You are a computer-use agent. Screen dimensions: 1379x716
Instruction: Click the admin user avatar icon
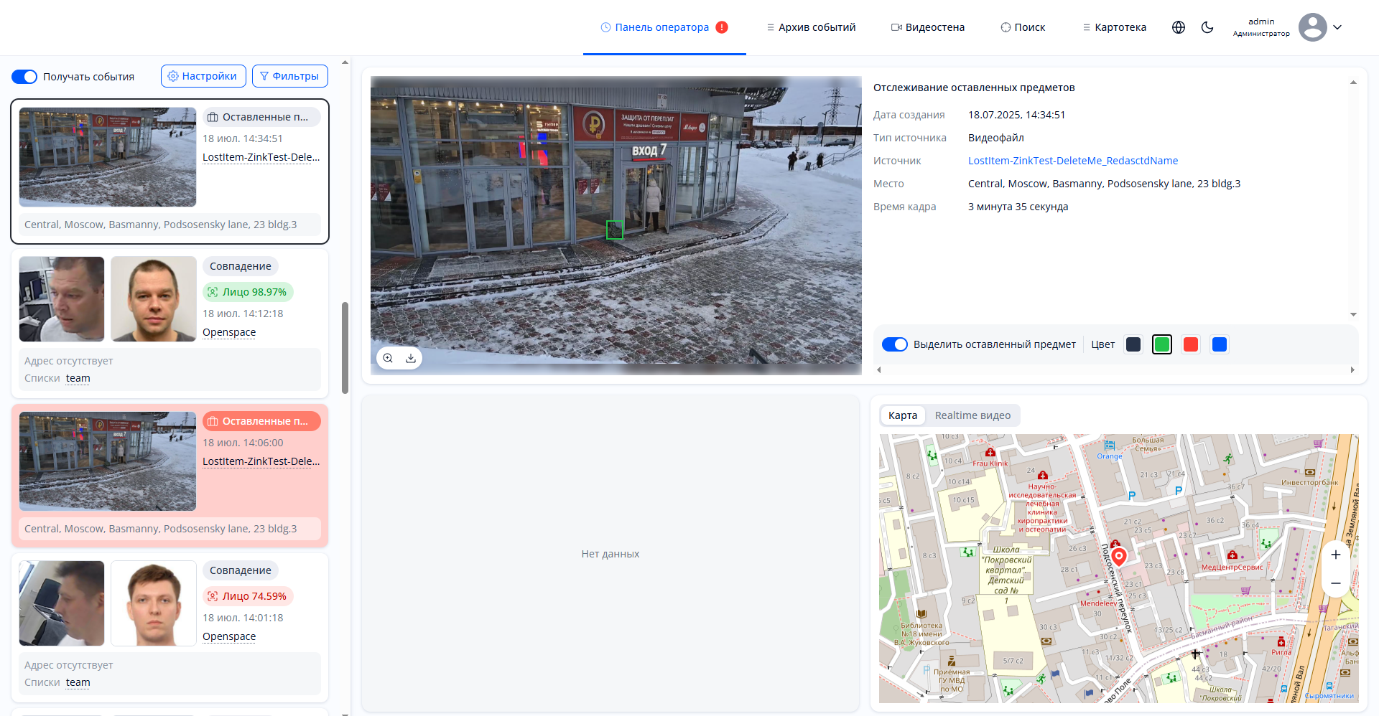(x=1312, y=27)
